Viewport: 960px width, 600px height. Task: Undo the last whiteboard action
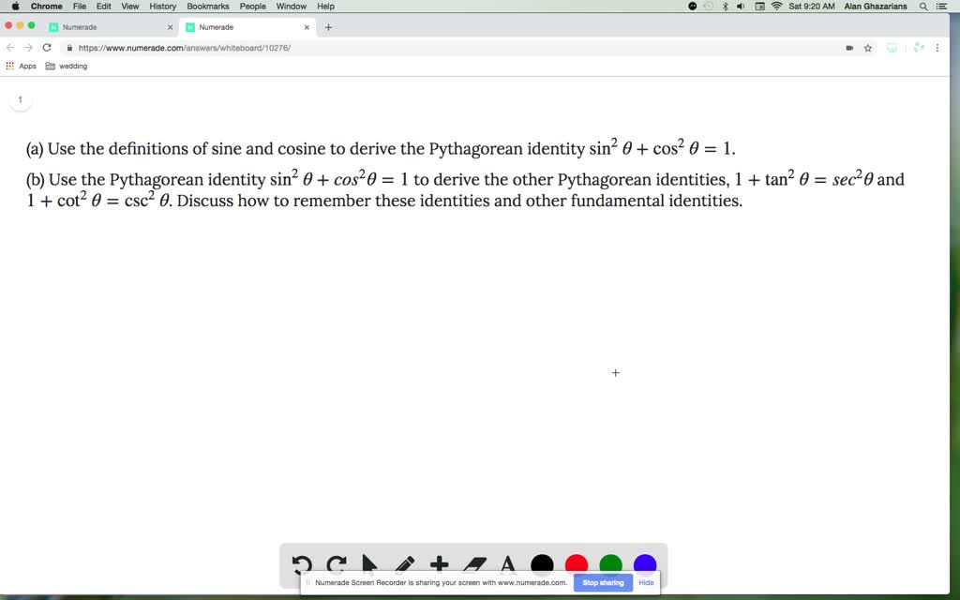point(302,564)
